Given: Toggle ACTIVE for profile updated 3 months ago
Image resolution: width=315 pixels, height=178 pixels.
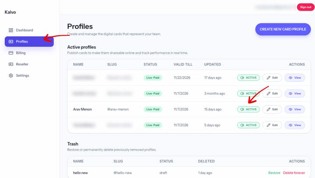Looking at the screenshot, I should tap(248, 93).
